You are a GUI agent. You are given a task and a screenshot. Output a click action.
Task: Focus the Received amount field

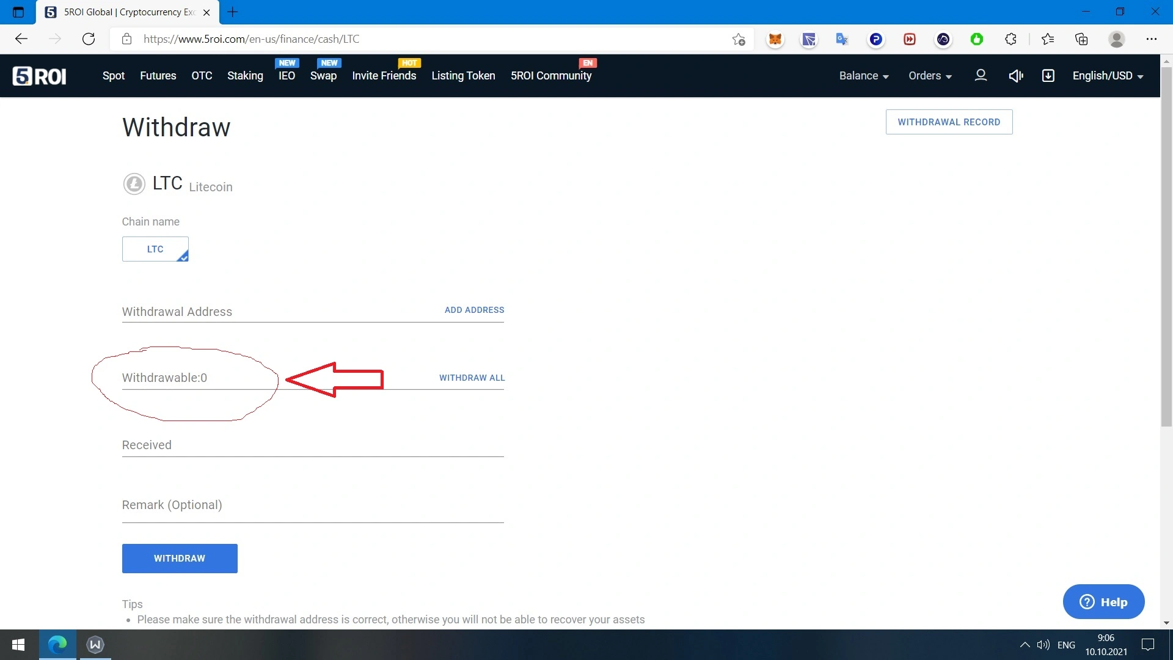click(313, 446)
